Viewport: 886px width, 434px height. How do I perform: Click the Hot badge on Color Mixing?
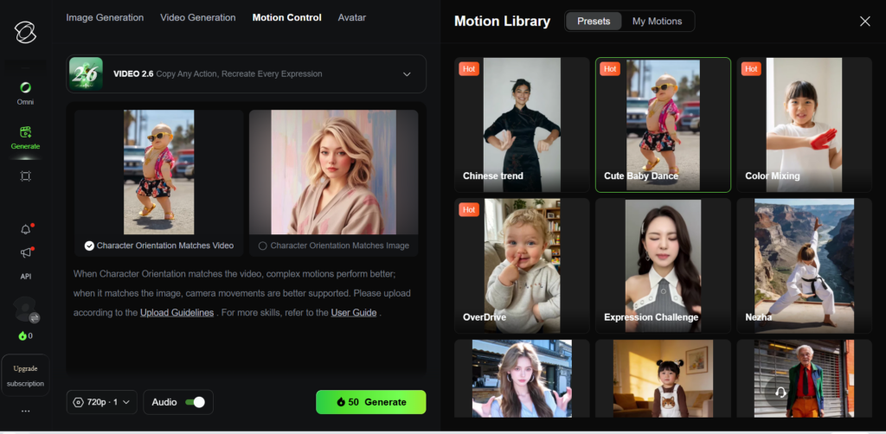pos(751,69)
